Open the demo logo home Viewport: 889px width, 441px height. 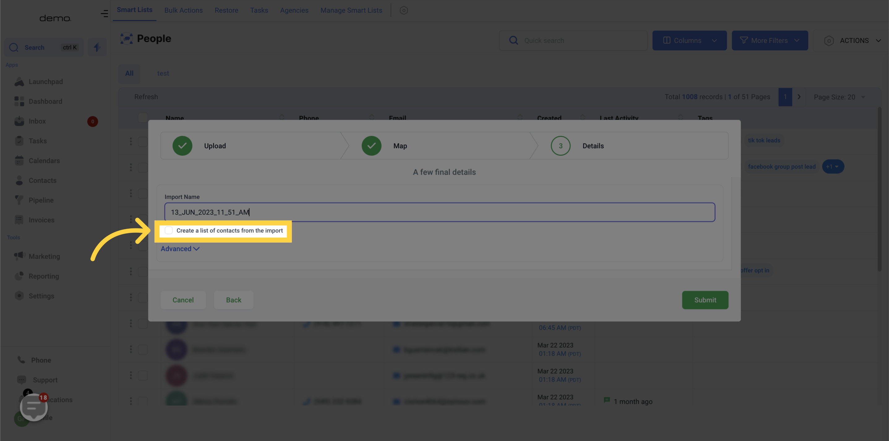click(x=55, y=18)
